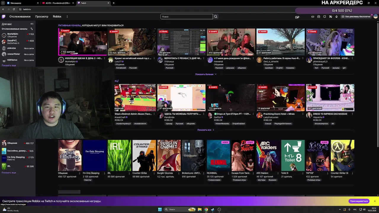This screenshot has height=213, width=379.
Task: Click the Turbo diamond icon
Action: [336, 17]
